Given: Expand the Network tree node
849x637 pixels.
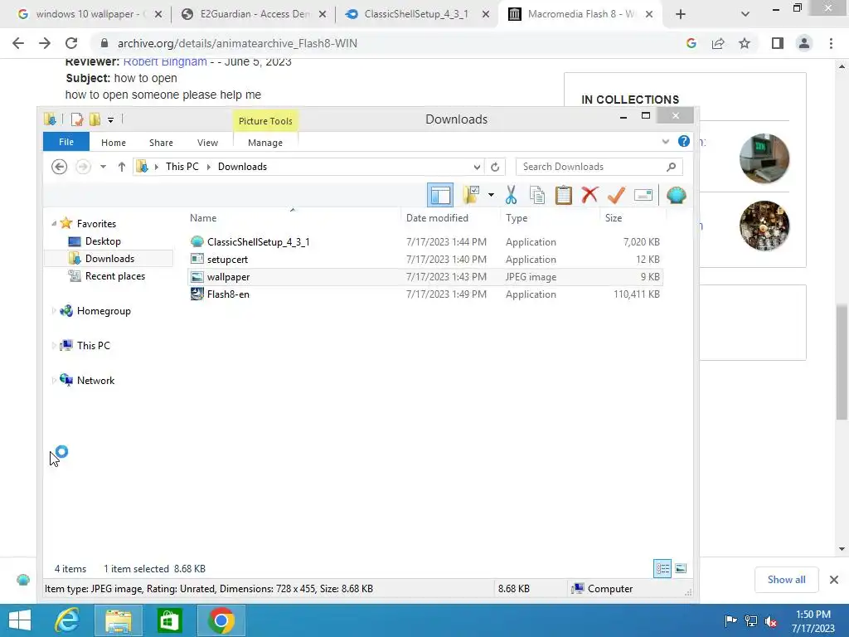Looking at the screenshot, I should pos(54,380).
